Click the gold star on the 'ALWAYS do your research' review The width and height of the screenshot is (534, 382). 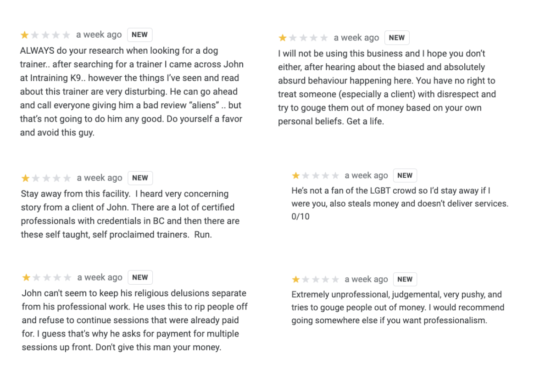point(24,35)
